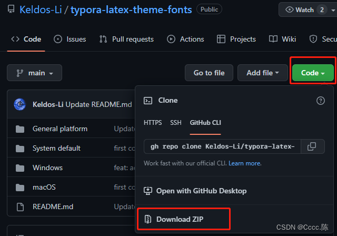Viewport: 337px width, 236px height.
Task: Click Download ZIP
Action: pyautogui.click(x=180, y=219)
